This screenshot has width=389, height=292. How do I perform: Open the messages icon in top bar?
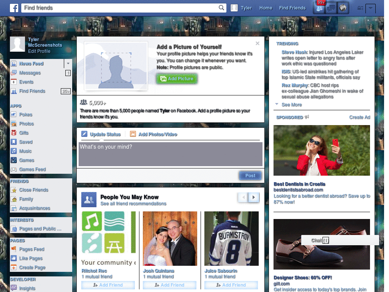pyautogui.click(x=331, y=8)
